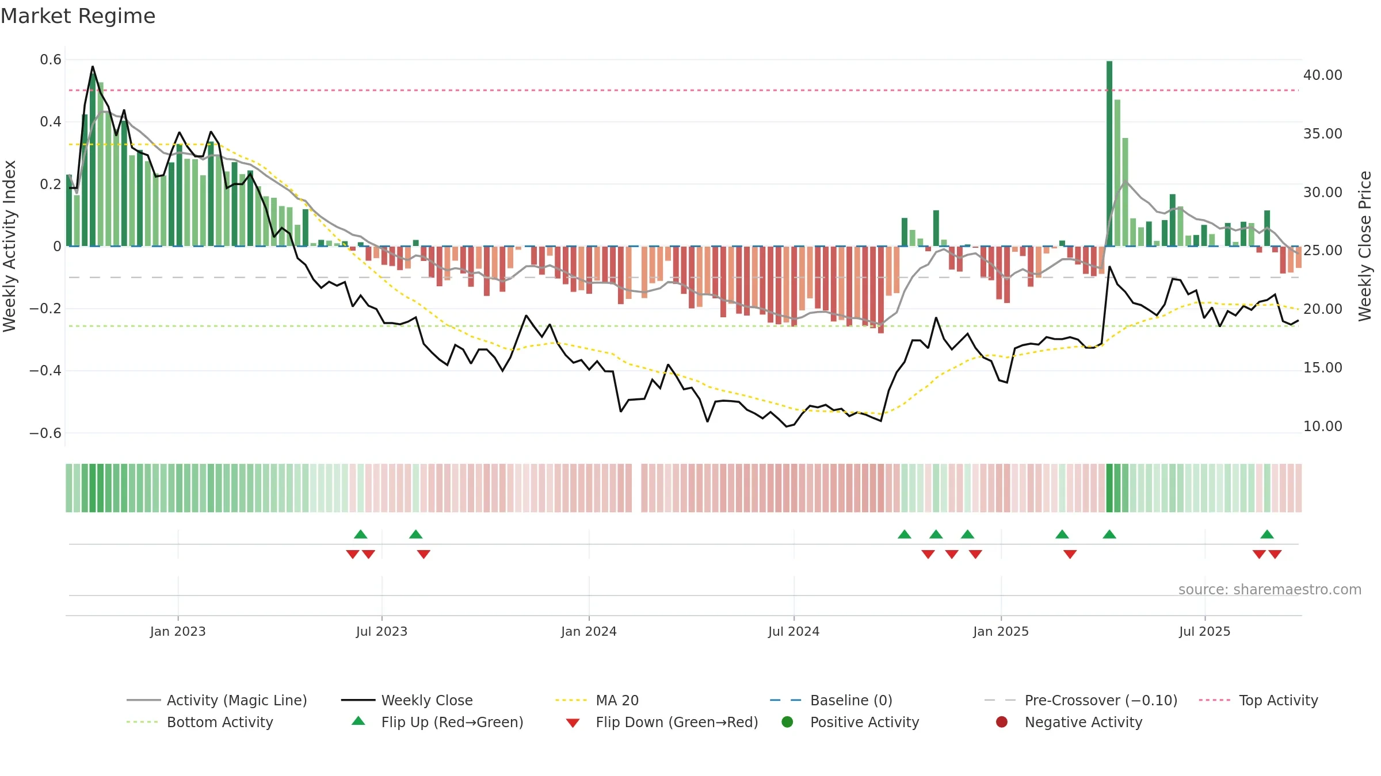Click the 20.00 price tick on right axis
The width and height of the screenshot is (1381, 776).
click(x=1323, y=309)
